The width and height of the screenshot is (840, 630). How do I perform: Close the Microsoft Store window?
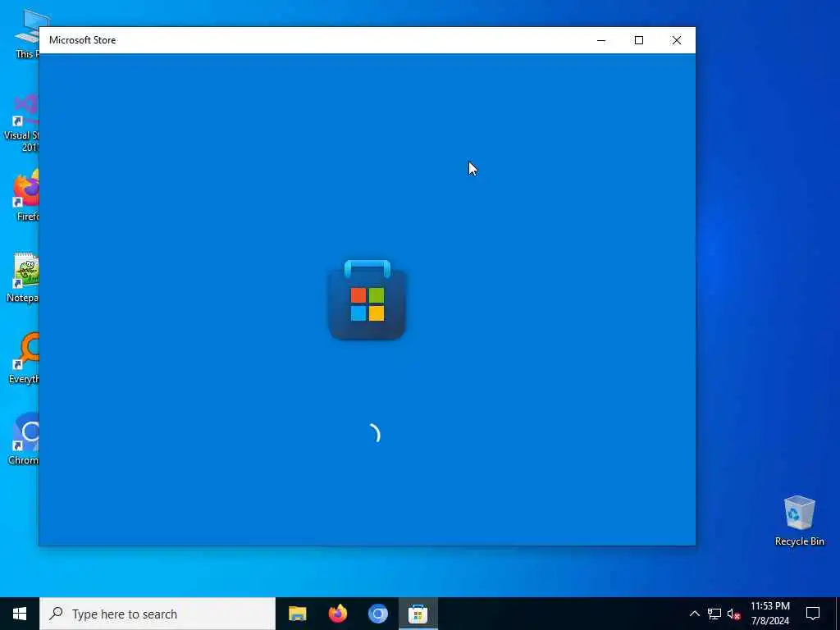coord(677,40)
